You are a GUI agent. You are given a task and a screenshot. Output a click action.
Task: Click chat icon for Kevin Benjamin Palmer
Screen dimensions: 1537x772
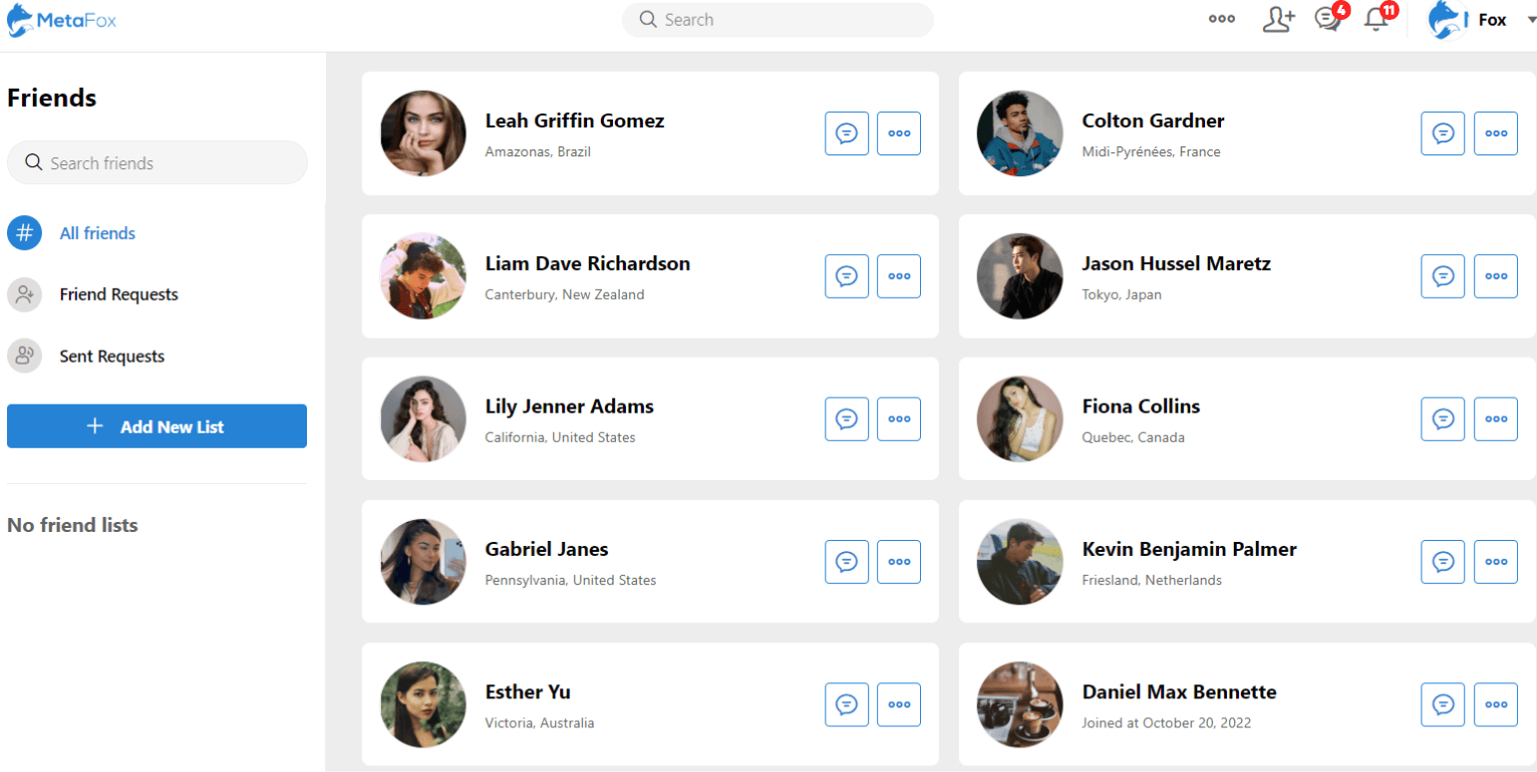click(x=1442, y=562)
